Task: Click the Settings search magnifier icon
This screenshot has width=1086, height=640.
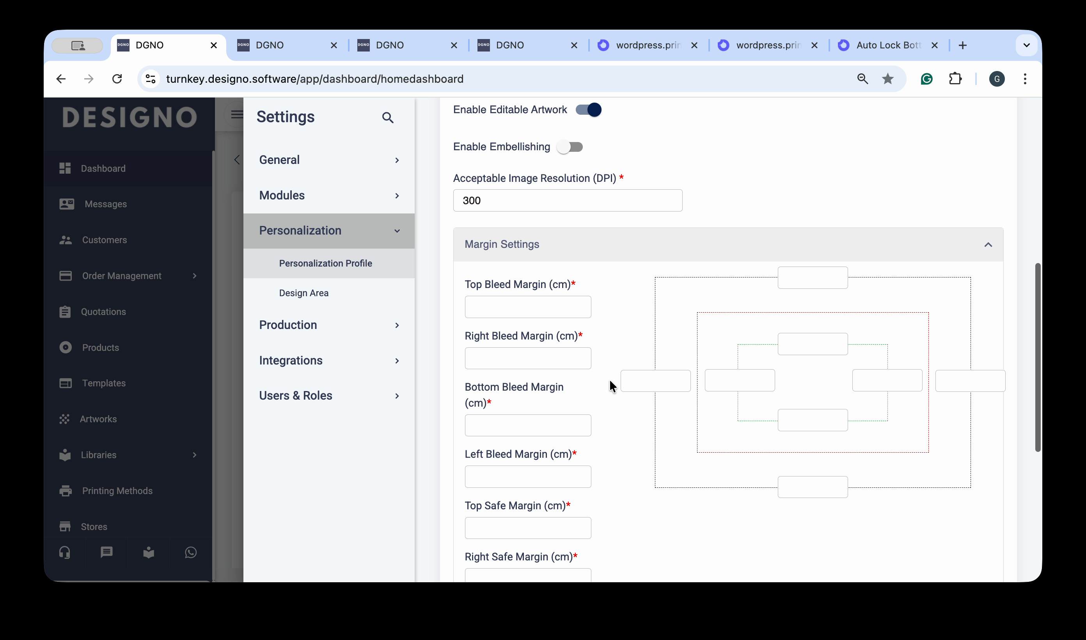Action: point(387,118)
